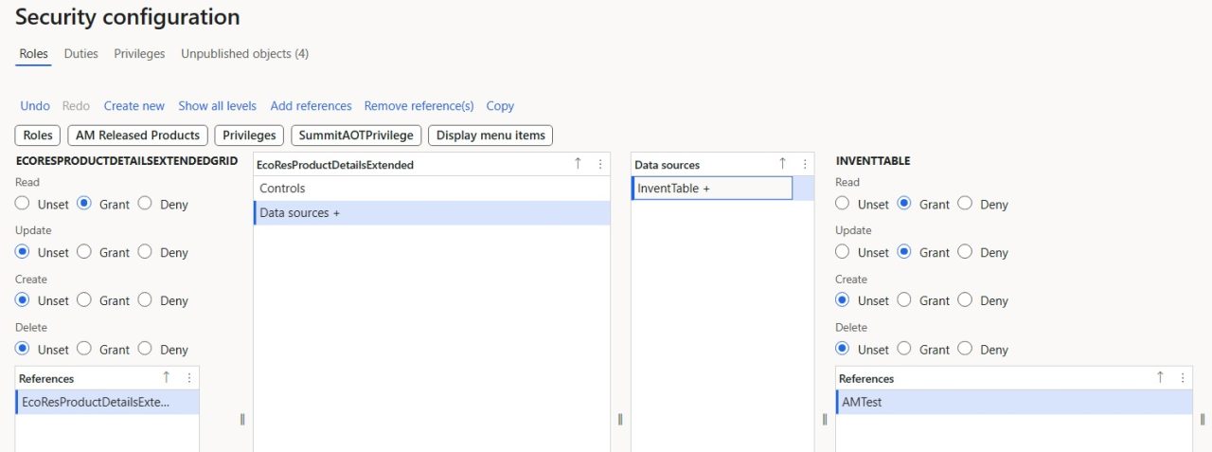Click sort arrow in EcoResProductDetailsExtended column header
Screen dimensions: 1212x452
(578, 164)
